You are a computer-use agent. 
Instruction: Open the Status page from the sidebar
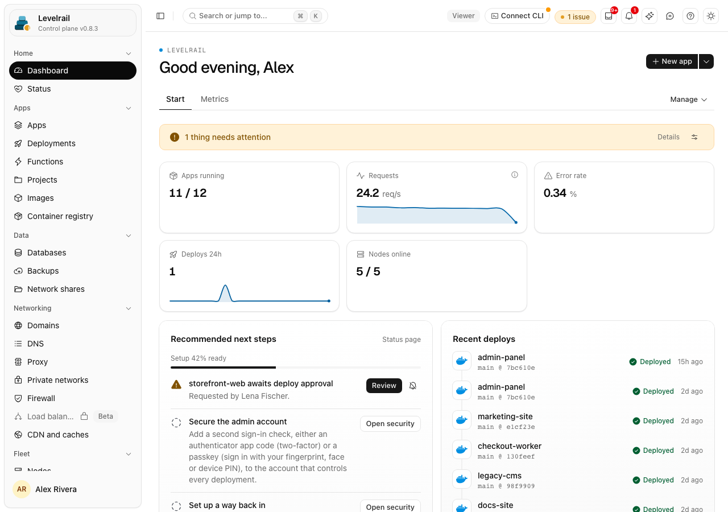click(73, 89)
